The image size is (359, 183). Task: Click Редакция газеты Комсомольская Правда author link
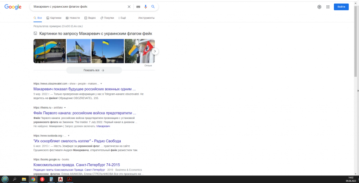click(69, 170)
